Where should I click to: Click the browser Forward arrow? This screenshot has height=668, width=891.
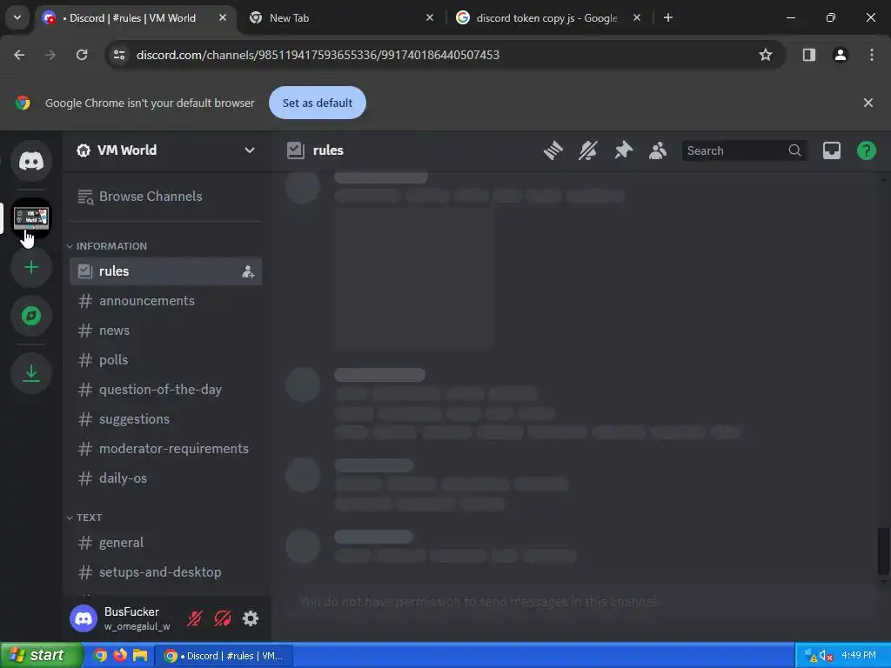pos(50,55)
